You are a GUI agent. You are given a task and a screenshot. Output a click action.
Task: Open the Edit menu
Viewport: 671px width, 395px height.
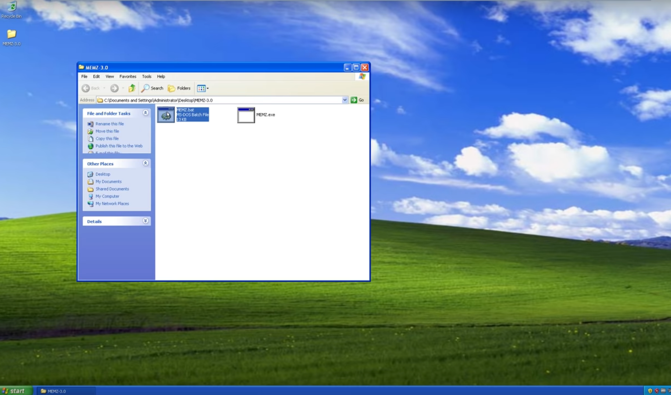[96, 76]
